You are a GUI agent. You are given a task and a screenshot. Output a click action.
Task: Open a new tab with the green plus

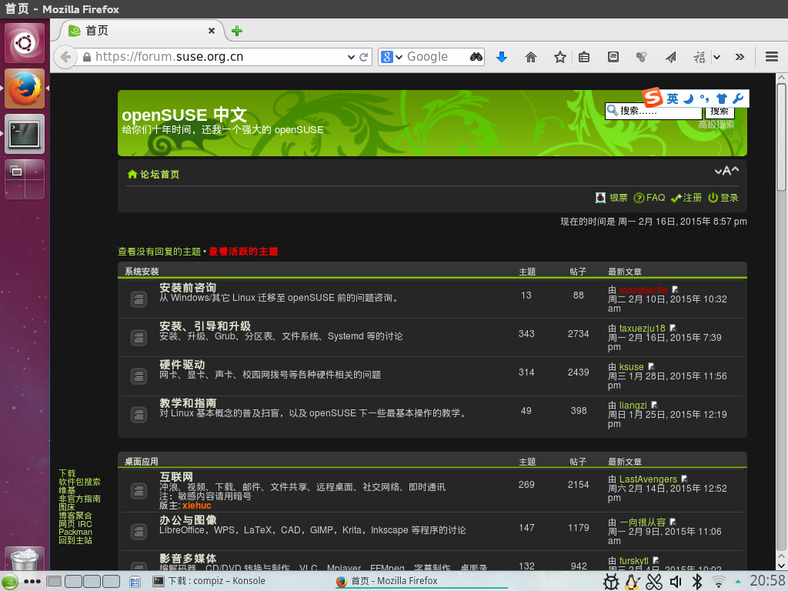point(237,31)
